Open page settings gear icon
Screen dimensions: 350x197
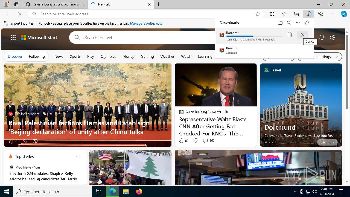333,37
